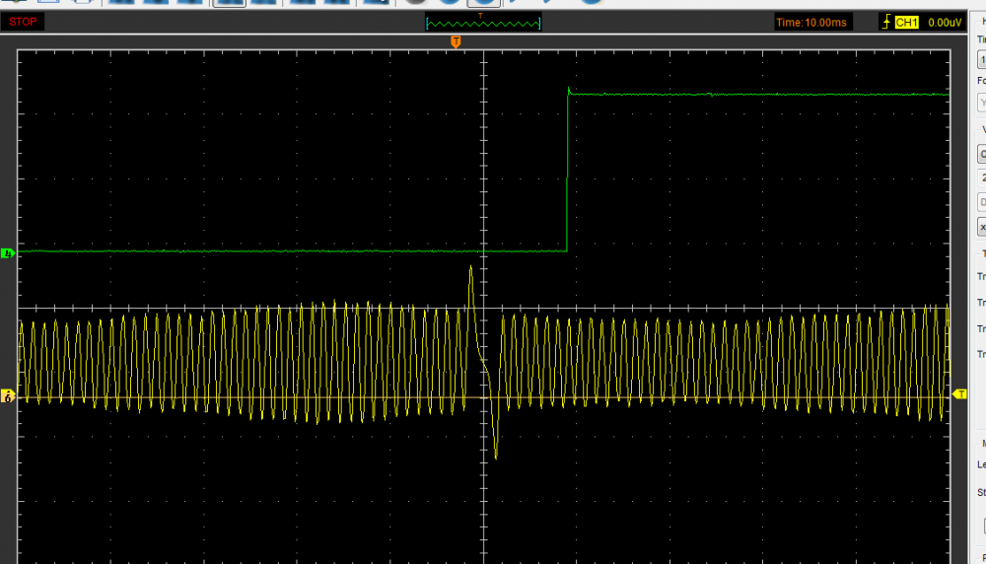Click the red STOP acquisition status indicator
Screen dimensions: 986x564
(24, 22)
